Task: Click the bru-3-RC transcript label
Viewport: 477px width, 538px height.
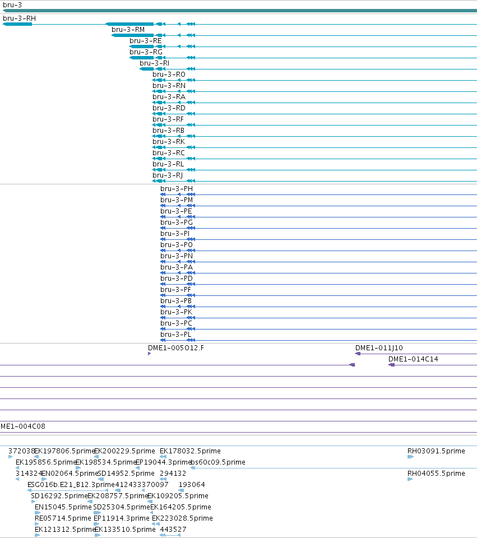Action: tap(169, 153)
